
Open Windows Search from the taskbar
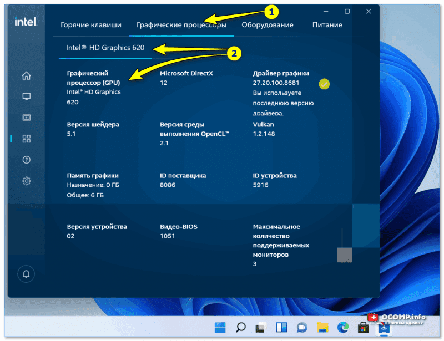[x=241, y=328]
